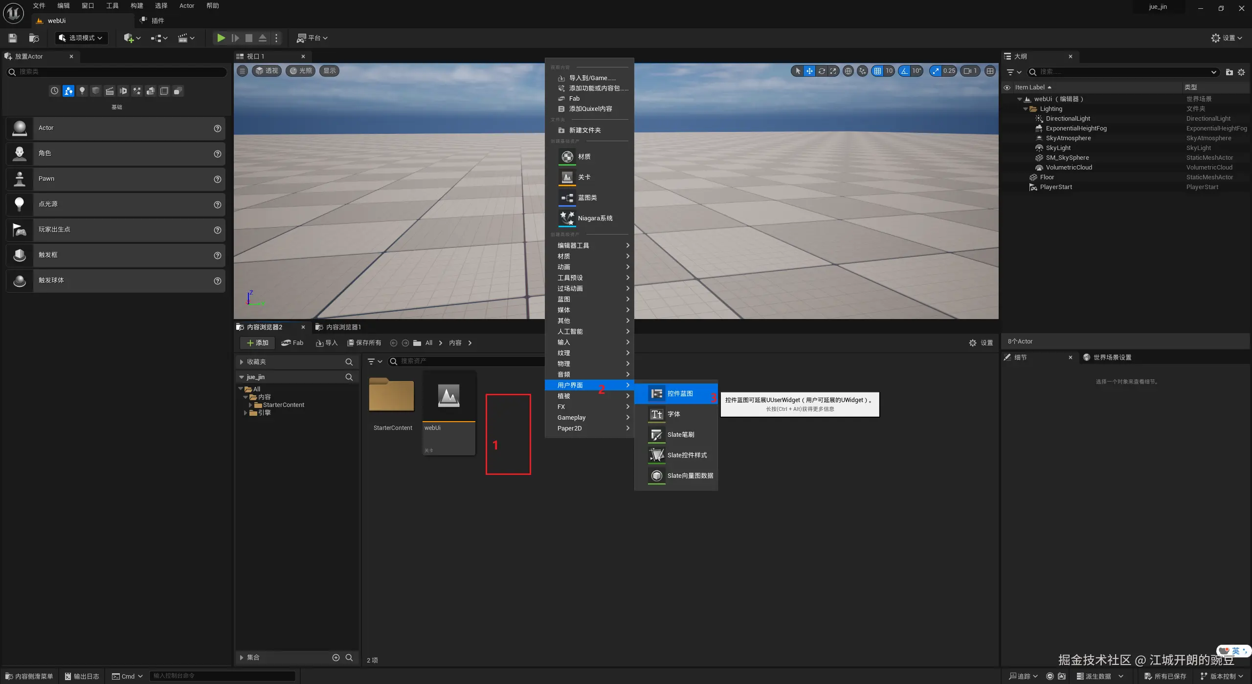Click the 保存所有 button
Viewport: 1252px width, 684px height.
coord(364,342)
